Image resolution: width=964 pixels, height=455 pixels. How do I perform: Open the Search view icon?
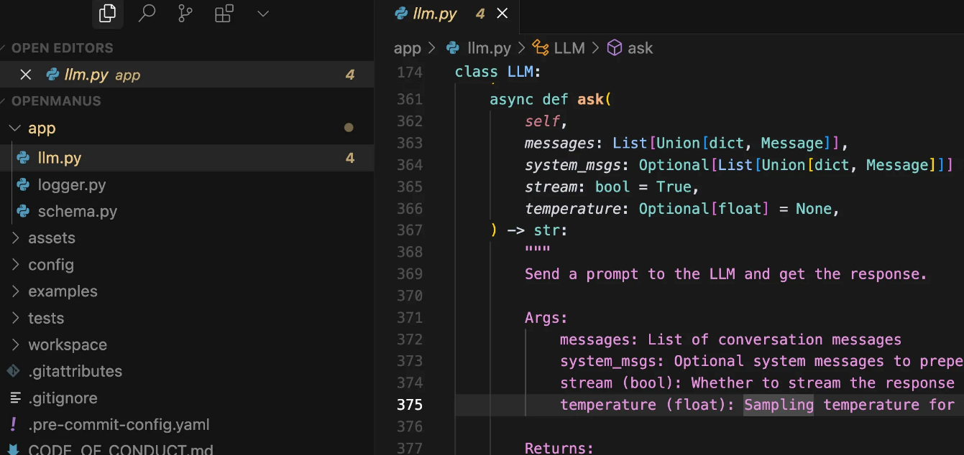(147, 14)
